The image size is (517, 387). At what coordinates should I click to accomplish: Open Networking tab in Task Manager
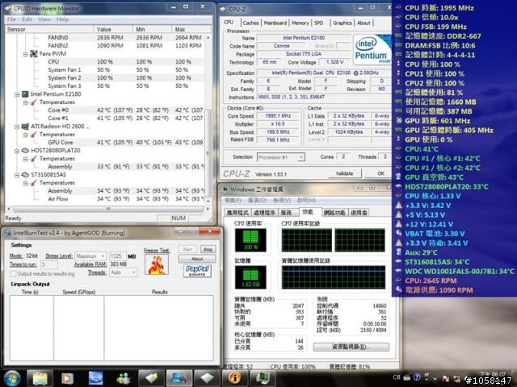pyautogui.click(x=334, y=213)
